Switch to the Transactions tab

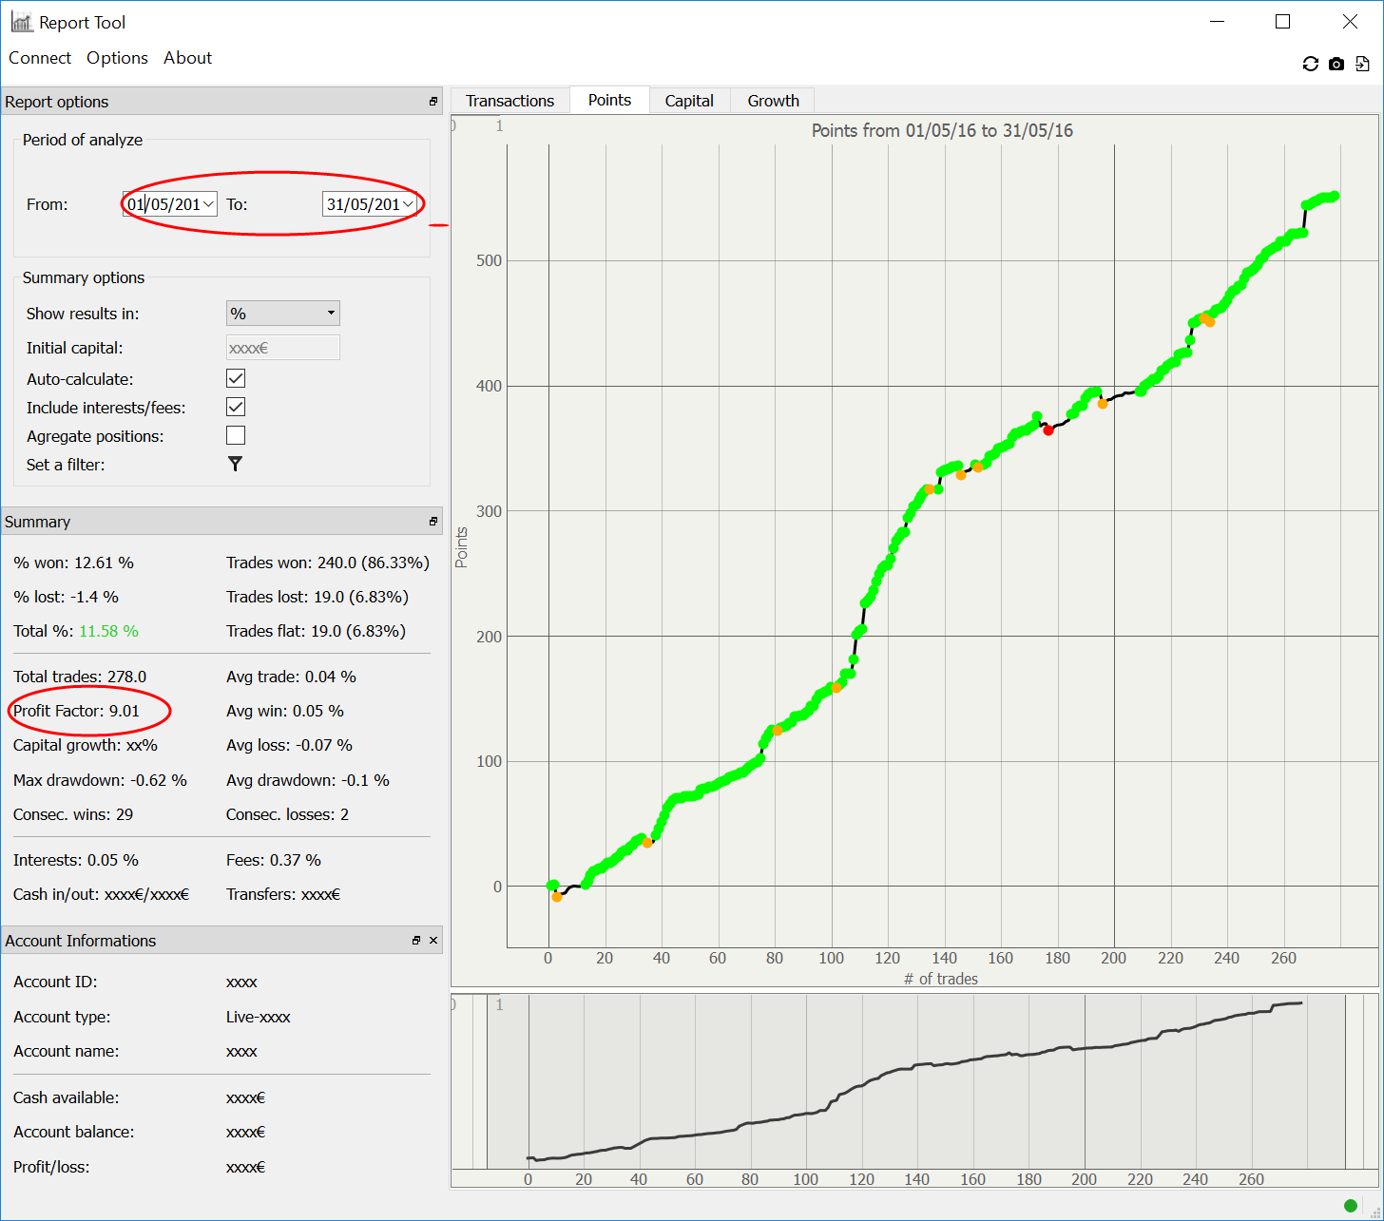tap(509, 101)
